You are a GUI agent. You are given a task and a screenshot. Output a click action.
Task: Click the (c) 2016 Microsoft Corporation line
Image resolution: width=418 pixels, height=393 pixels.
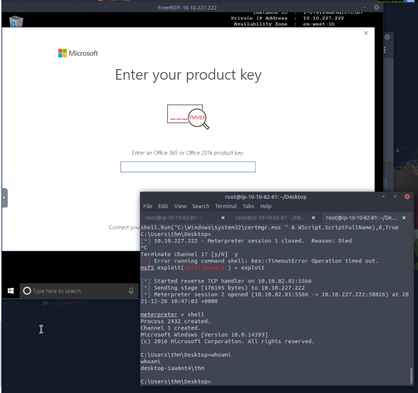point(228,341)
